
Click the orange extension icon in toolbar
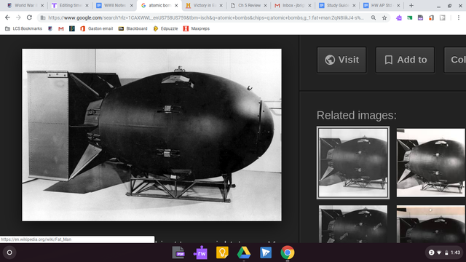click(x=431, y=17)
